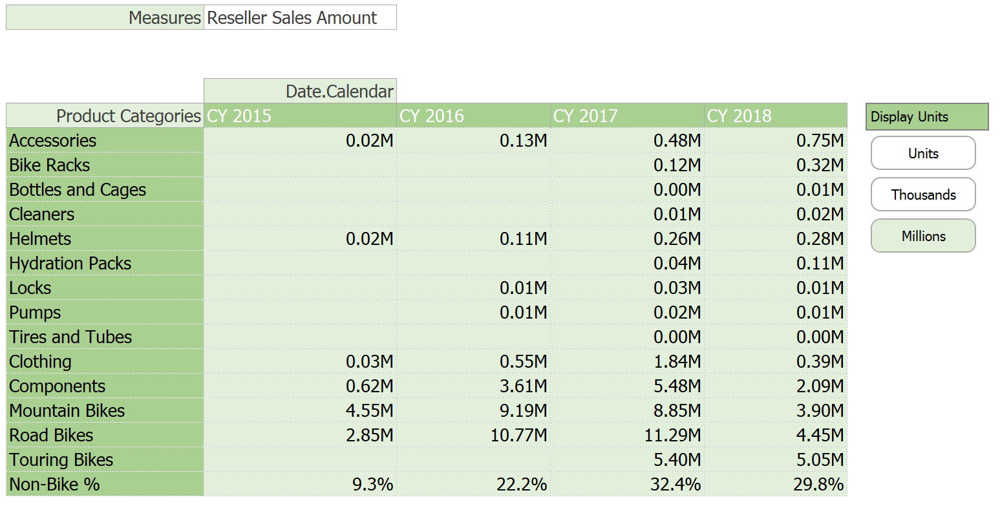Click the Reseller Sales Amount measure cell
1000x506 pixels.
point(300,18)
